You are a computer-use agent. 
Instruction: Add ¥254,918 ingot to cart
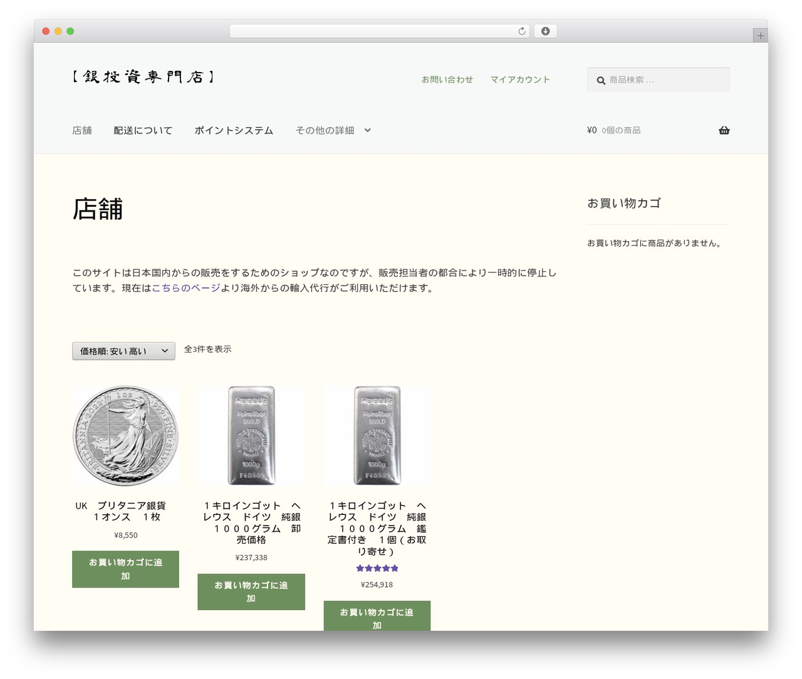click(377, 616)
